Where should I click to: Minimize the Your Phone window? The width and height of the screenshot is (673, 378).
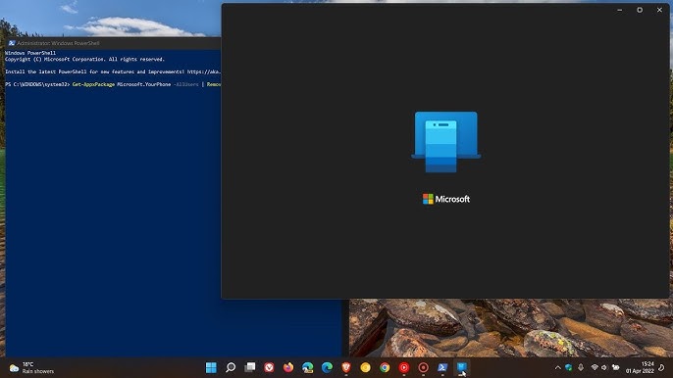tap(620, 10)
